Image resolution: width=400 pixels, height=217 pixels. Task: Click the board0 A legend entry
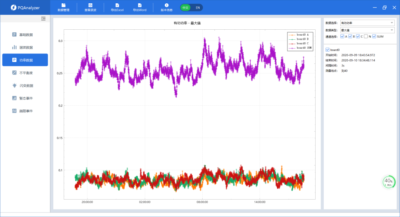click(299, 35)
